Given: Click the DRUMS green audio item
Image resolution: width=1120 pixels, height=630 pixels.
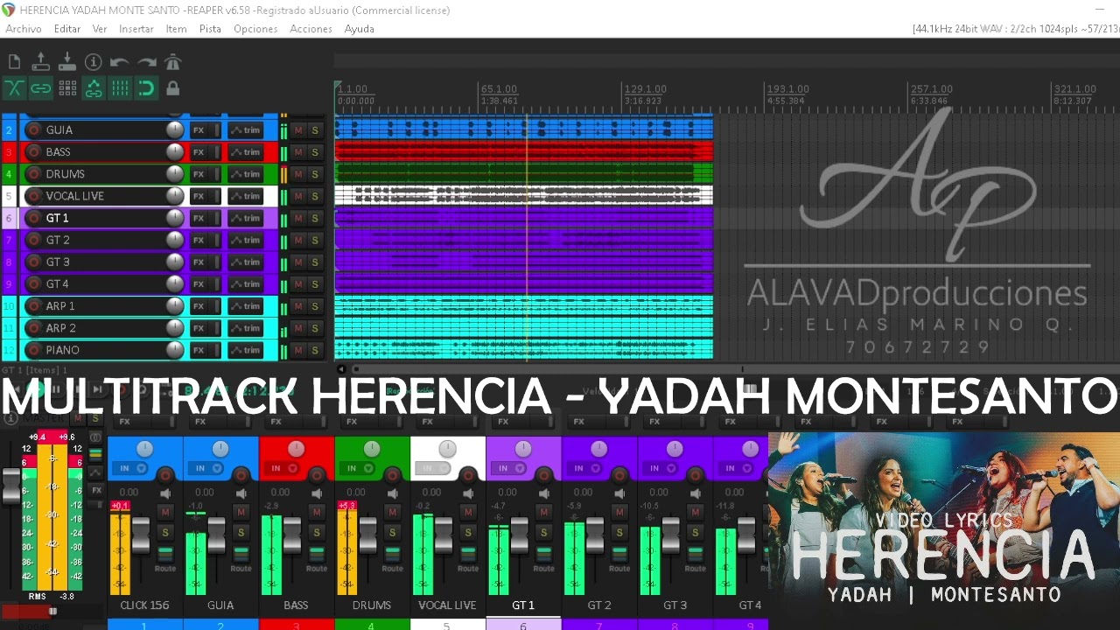Looking at the screenshot, I should coord(523,173).
